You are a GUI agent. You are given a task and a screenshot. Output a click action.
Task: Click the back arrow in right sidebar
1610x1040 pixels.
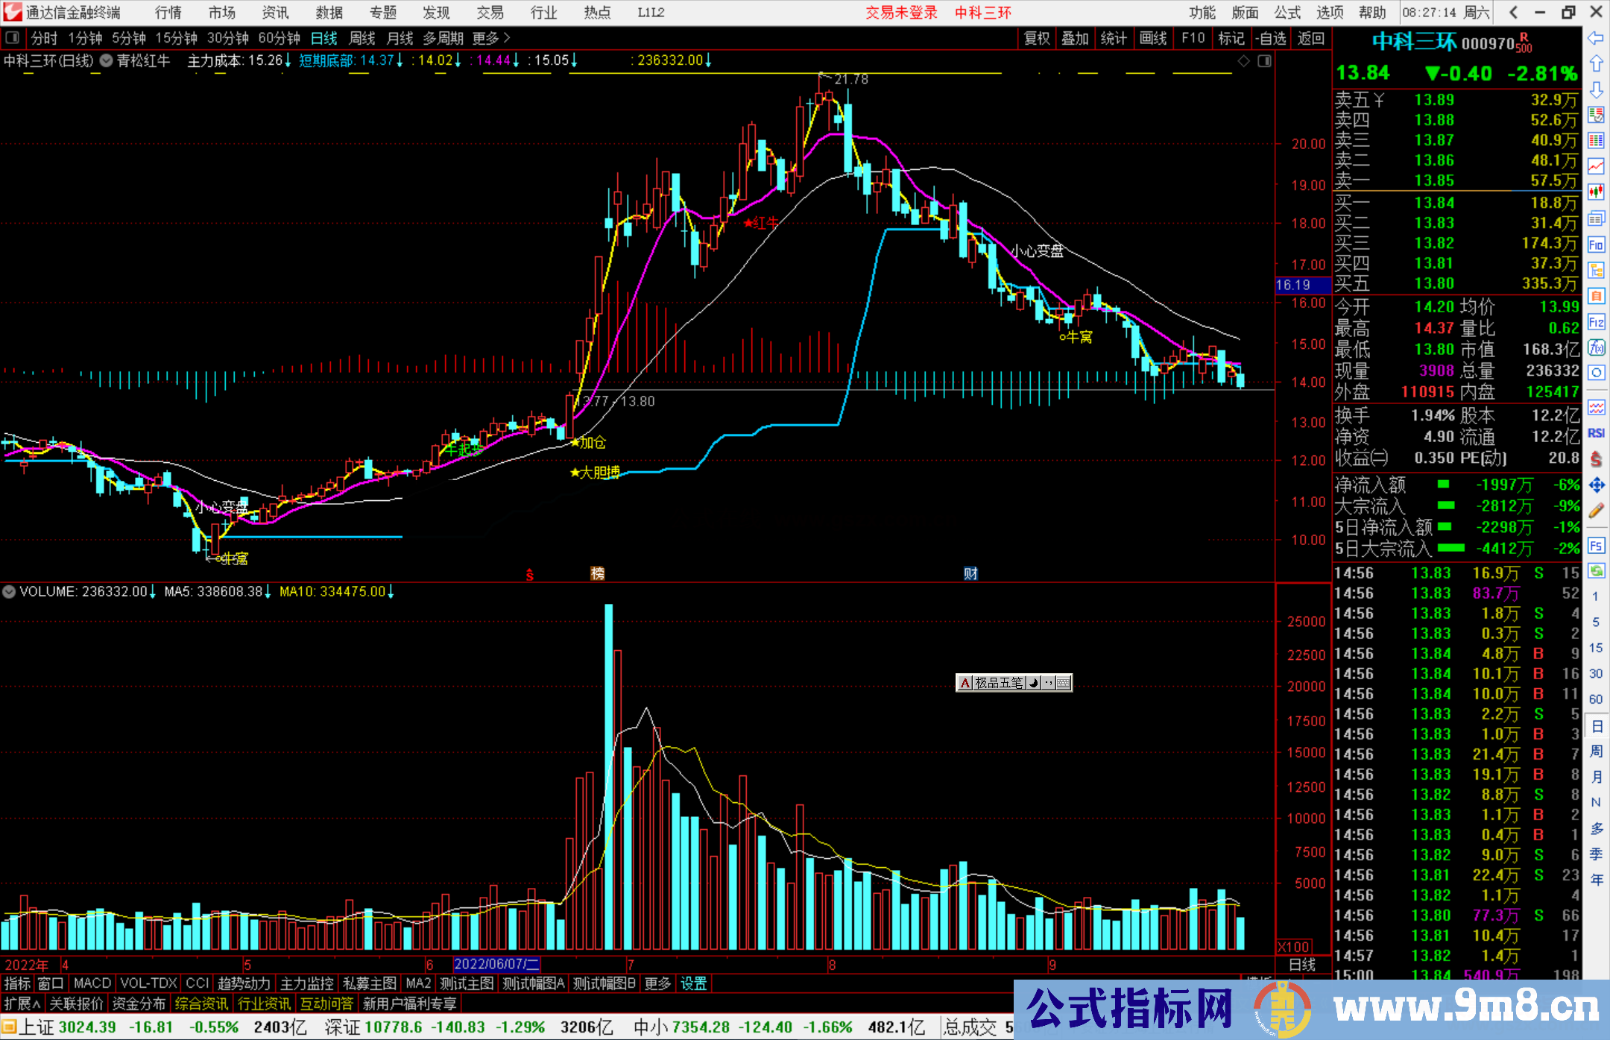point(1596,38)
